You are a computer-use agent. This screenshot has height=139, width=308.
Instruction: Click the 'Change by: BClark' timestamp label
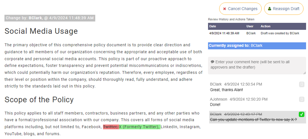50,18
